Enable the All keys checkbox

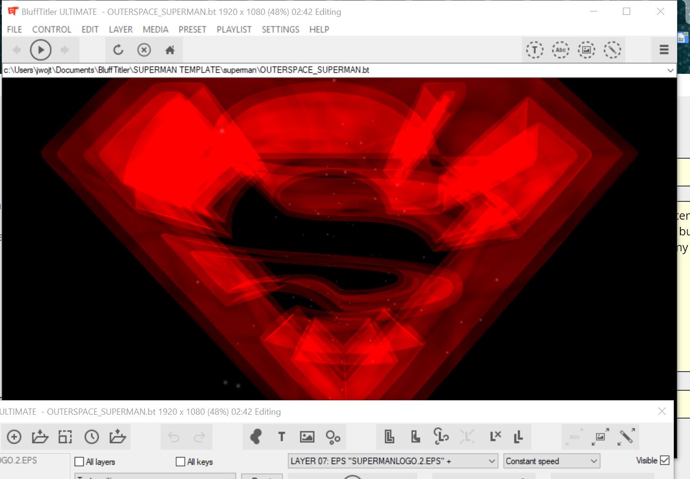click(x=181, y=462)
